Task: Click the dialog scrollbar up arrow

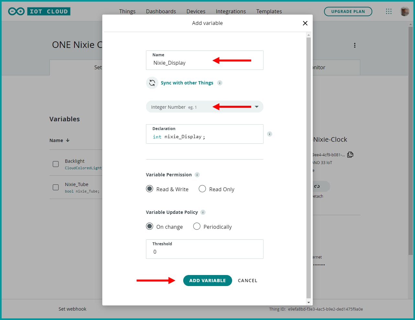Action: click(308, 35)
